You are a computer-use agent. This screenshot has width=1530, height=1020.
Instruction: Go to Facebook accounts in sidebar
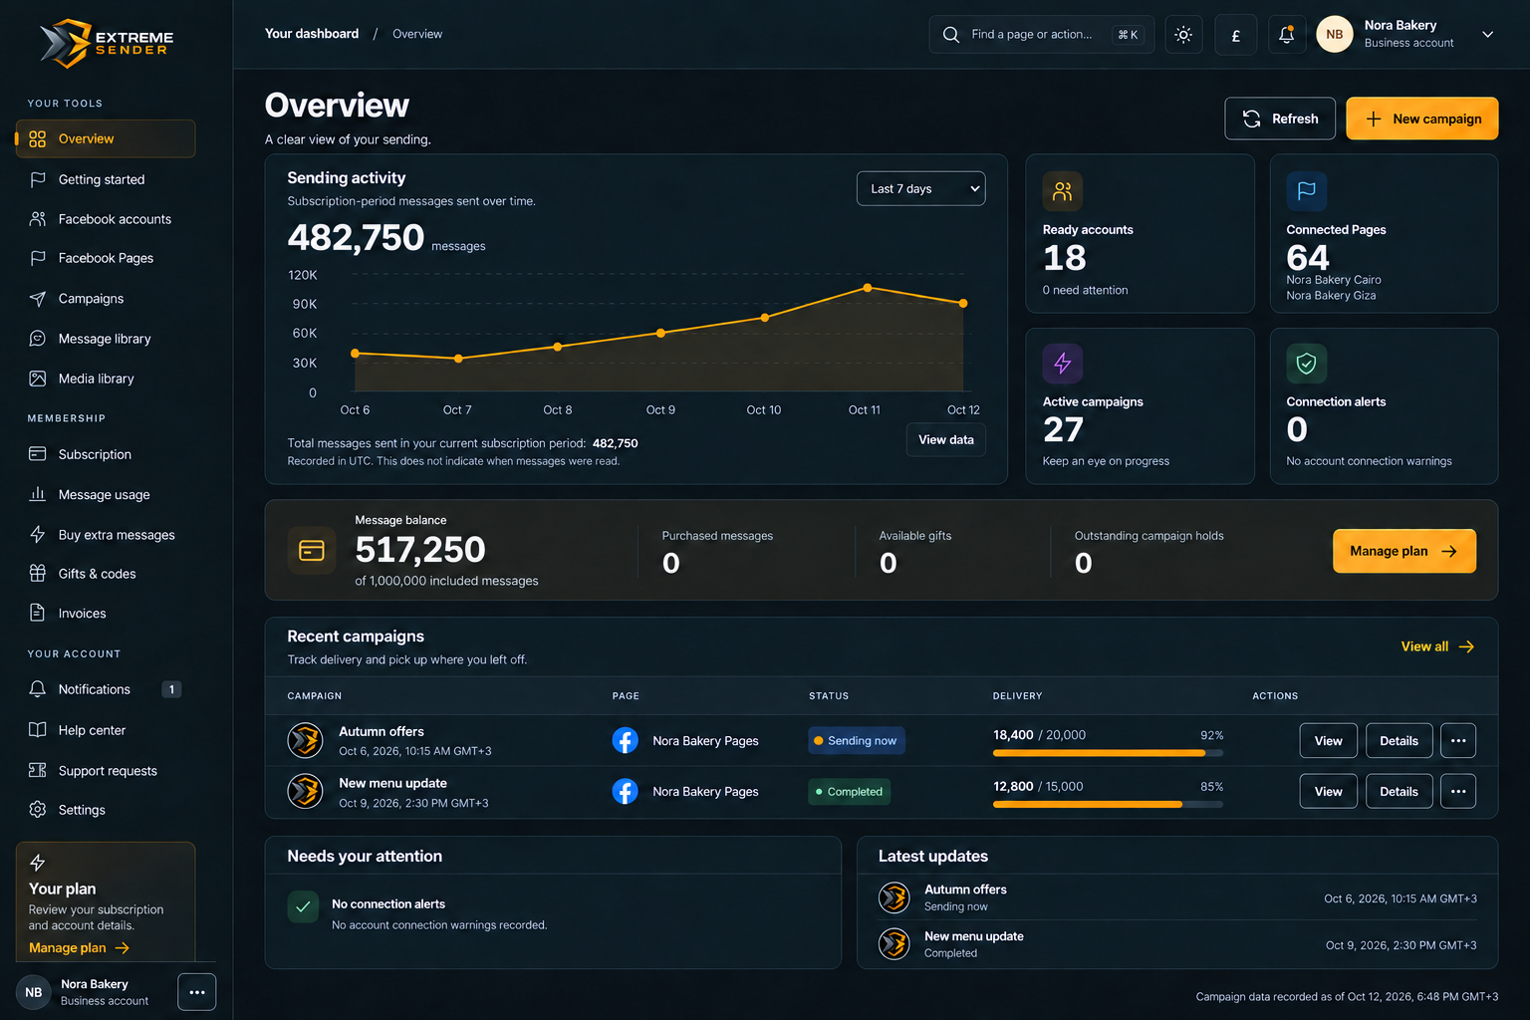tap(106, 219)
